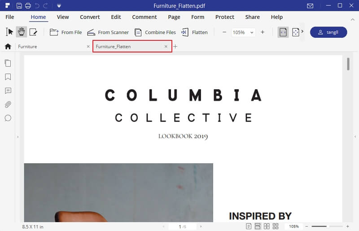Image resolution: width=359 pixels, height=231 pixels.
Task: Switch to two-page view
Action: (267, 227)
